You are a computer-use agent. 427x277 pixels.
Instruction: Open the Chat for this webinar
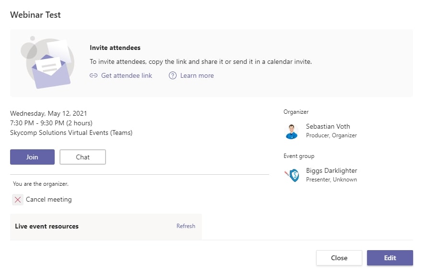click(83, 157)
